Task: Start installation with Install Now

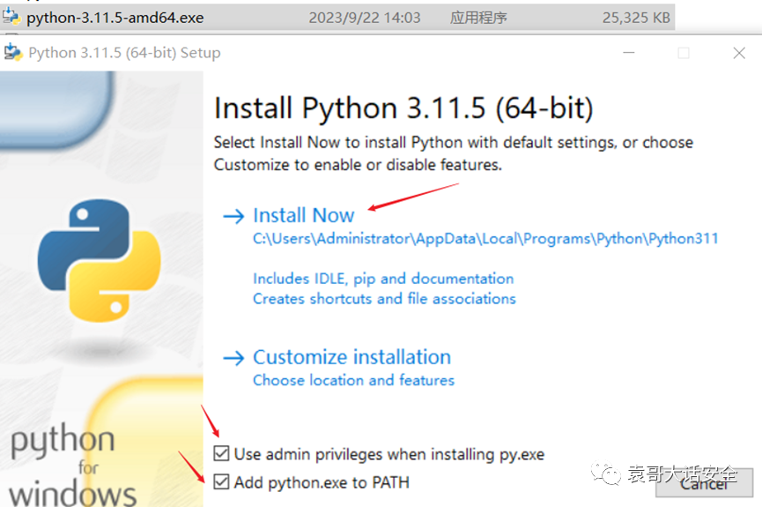Action: (304, 215)
